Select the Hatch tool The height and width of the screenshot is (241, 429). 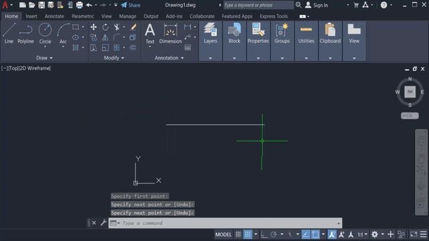pyautogui.click(x=76, y=48)
